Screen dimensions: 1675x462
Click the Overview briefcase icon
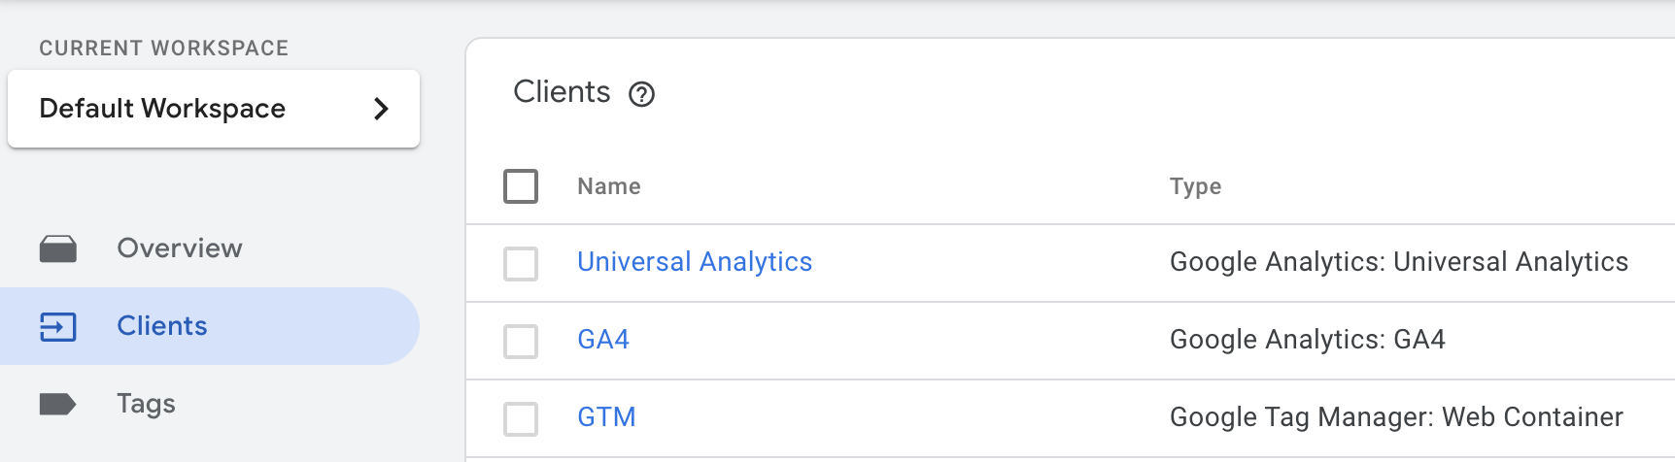tap(58, 248)
